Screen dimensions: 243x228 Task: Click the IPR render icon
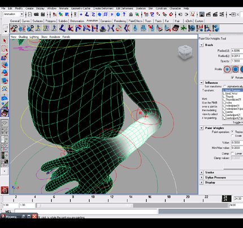pyautogui.click(x=215, y=14)
